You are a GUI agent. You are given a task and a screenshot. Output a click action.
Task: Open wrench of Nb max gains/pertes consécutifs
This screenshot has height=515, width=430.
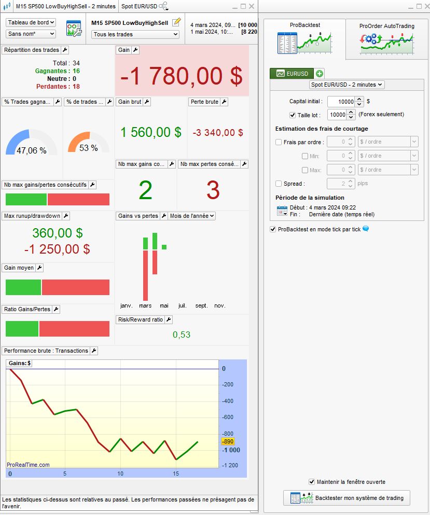click(93, 185)
